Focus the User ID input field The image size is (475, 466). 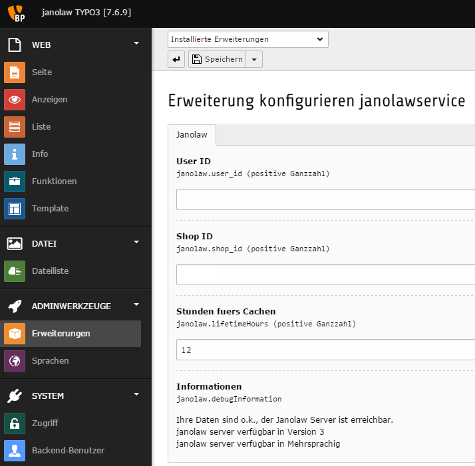(326, 199)
